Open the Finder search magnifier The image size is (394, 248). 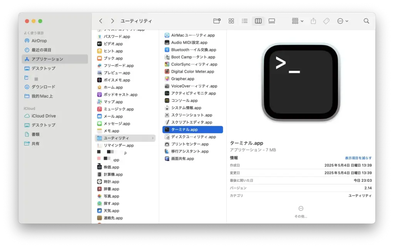pyautogui.click(x=366, y=21)
